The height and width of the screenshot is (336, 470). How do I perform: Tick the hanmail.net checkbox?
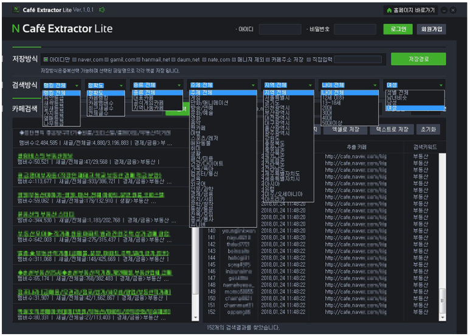(x=138, y=60)
